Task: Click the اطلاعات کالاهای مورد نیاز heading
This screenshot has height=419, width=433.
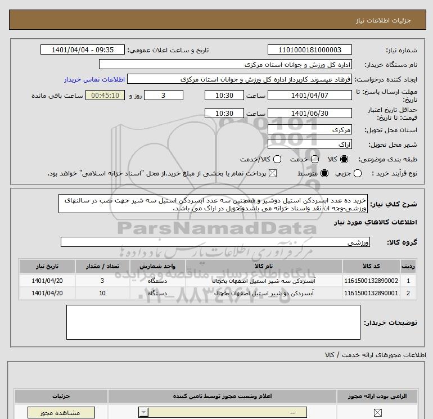Action: (375, 222)
